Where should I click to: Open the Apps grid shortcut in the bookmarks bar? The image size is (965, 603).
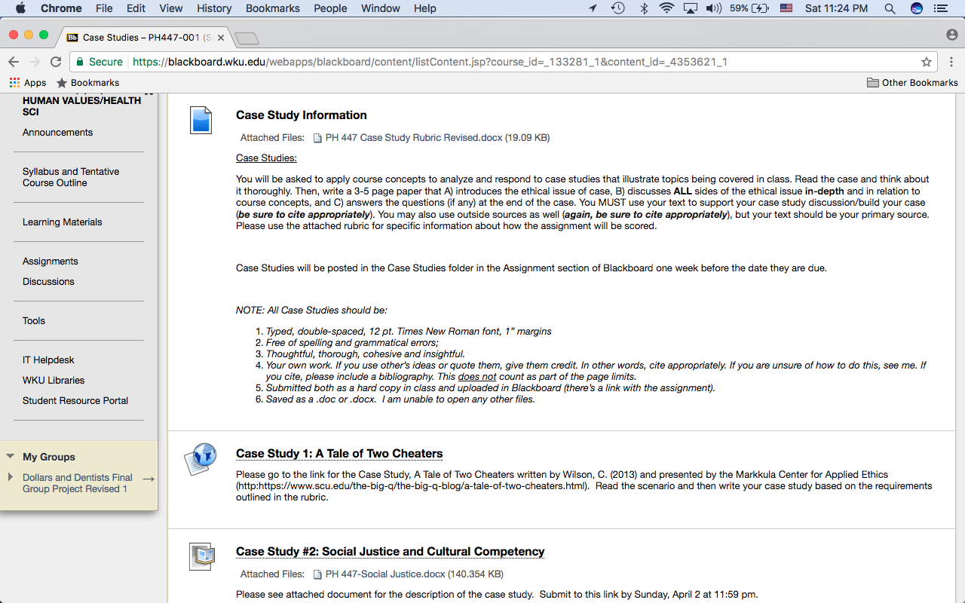(28, 83)
